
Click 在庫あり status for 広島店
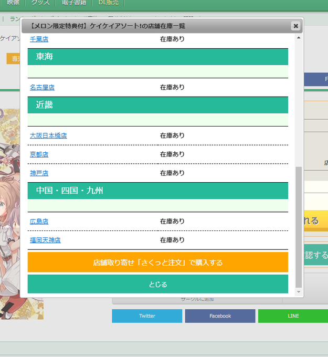[172, 222]
